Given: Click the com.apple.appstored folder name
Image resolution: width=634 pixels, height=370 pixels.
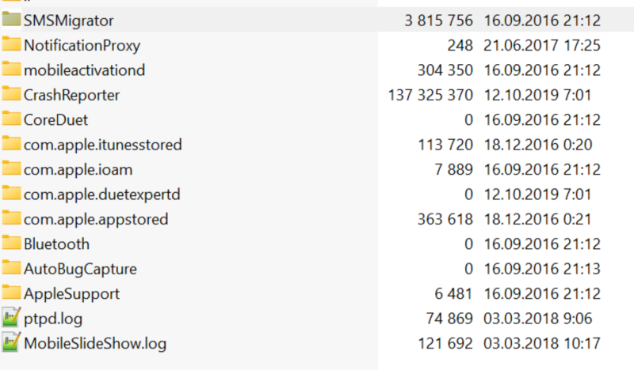Looking at the screenshot, I should pyautogui.click(x=96, y=220).
